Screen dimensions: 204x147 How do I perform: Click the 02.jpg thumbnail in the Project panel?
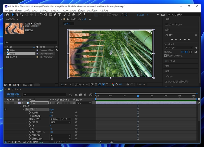(14, 28)
